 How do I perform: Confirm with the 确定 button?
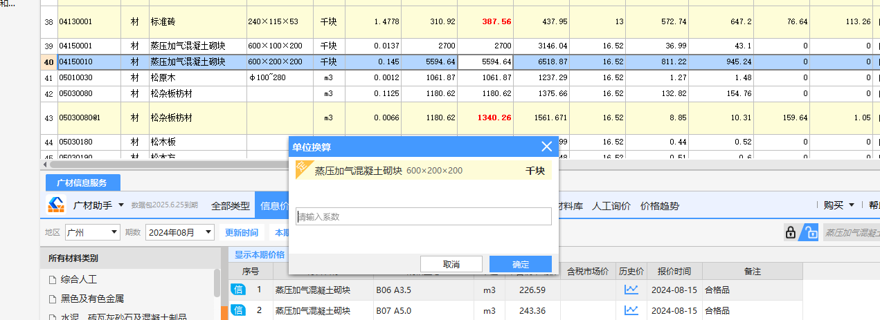(x=521, y=264)
